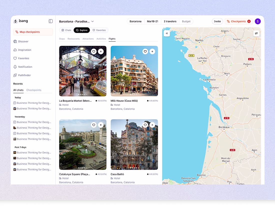The height and width of the screenshot is (206, 275).
Task: Click La Rochelle on the map
Action: [209, 79]
